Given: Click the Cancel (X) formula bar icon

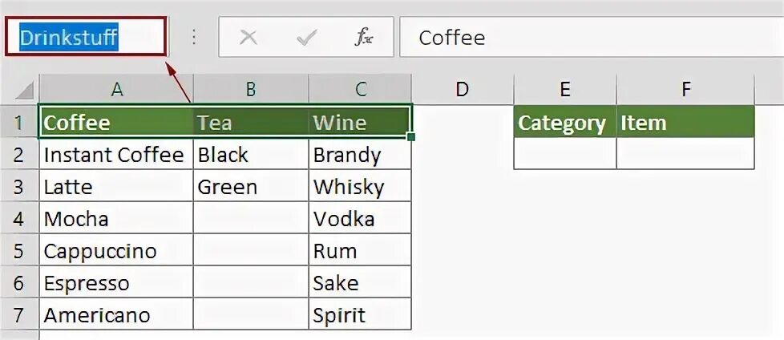Looking at the screenshot, I should (248, 38).
